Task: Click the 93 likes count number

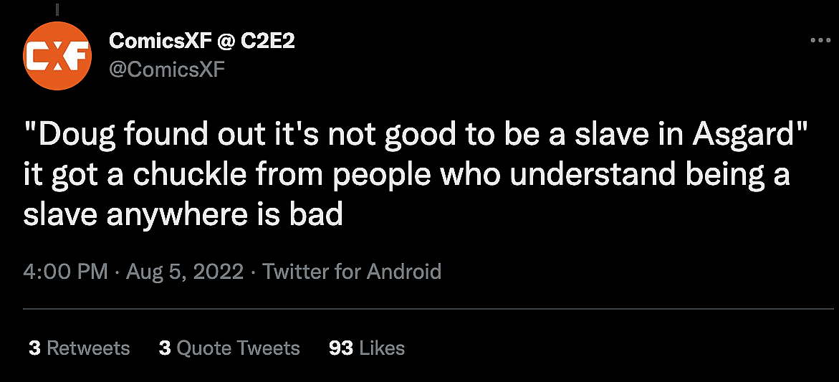Action: tap(341, 348)
